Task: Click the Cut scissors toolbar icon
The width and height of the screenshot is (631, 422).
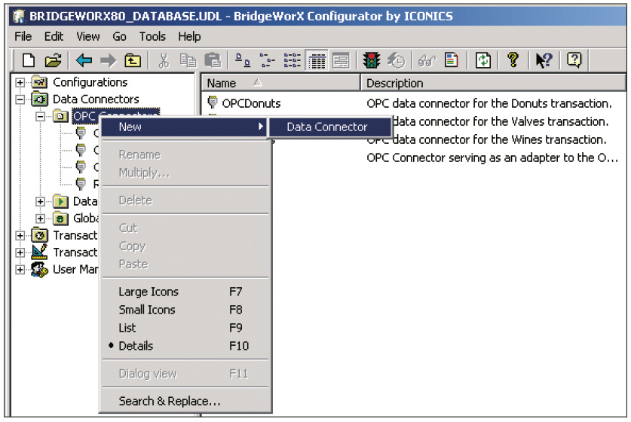Action: click(164, 61)
